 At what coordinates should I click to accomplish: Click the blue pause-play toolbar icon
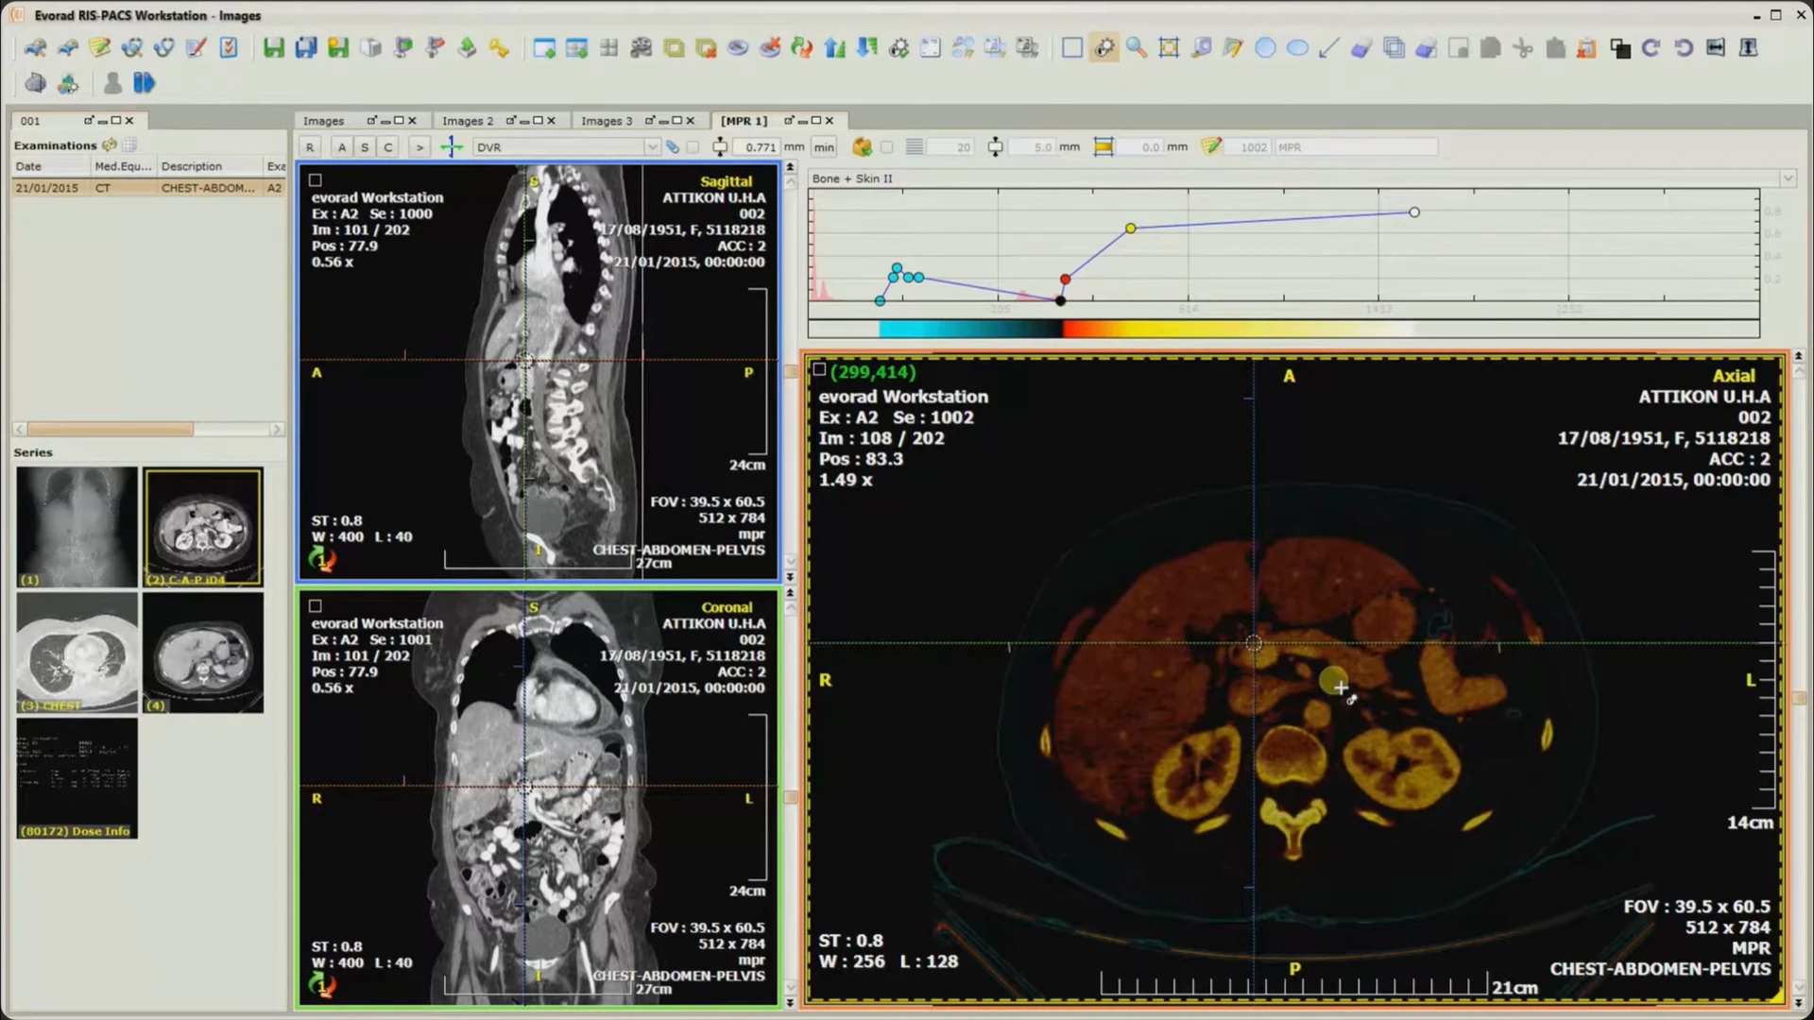(144, 83)
